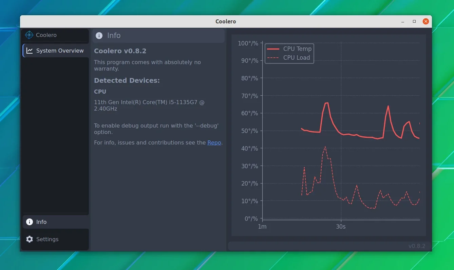Select the Info menu label

click(x=41, y=222)
